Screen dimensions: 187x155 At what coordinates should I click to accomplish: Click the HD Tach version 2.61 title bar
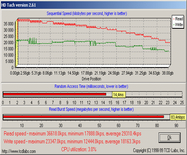click(x=93, y=5)
